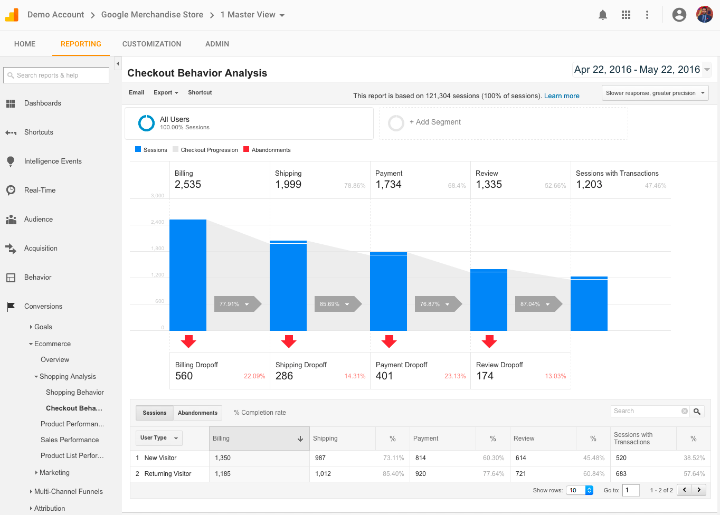
Task: Open the Dashboards section in the sidebar
Action: [x=11, y=103]
